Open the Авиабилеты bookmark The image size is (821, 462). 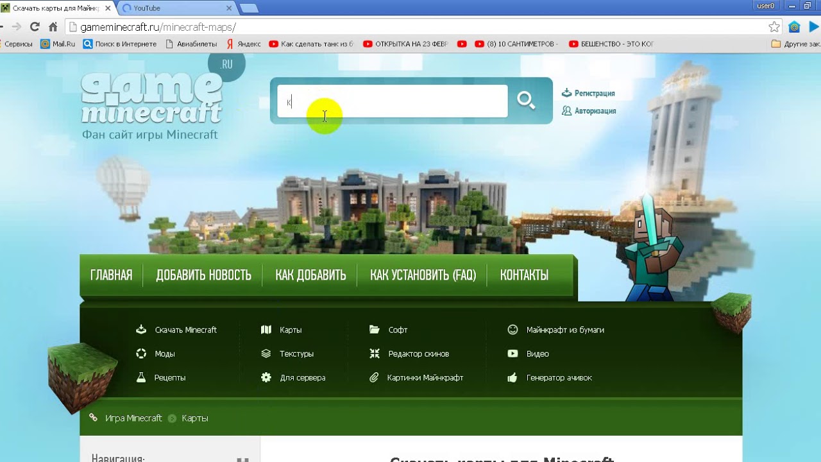[192, 44]
